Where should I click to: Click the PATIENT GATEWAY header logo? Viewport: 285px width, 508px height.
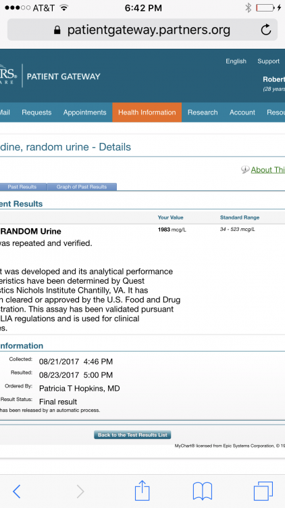point(63,77)
